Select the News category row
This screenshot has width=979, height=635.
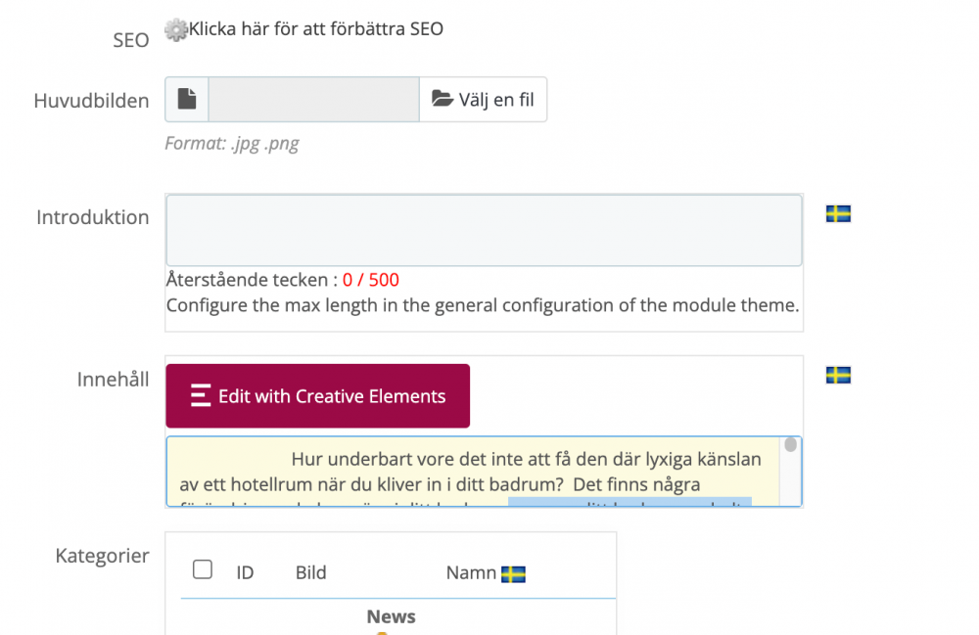(391, 616)
